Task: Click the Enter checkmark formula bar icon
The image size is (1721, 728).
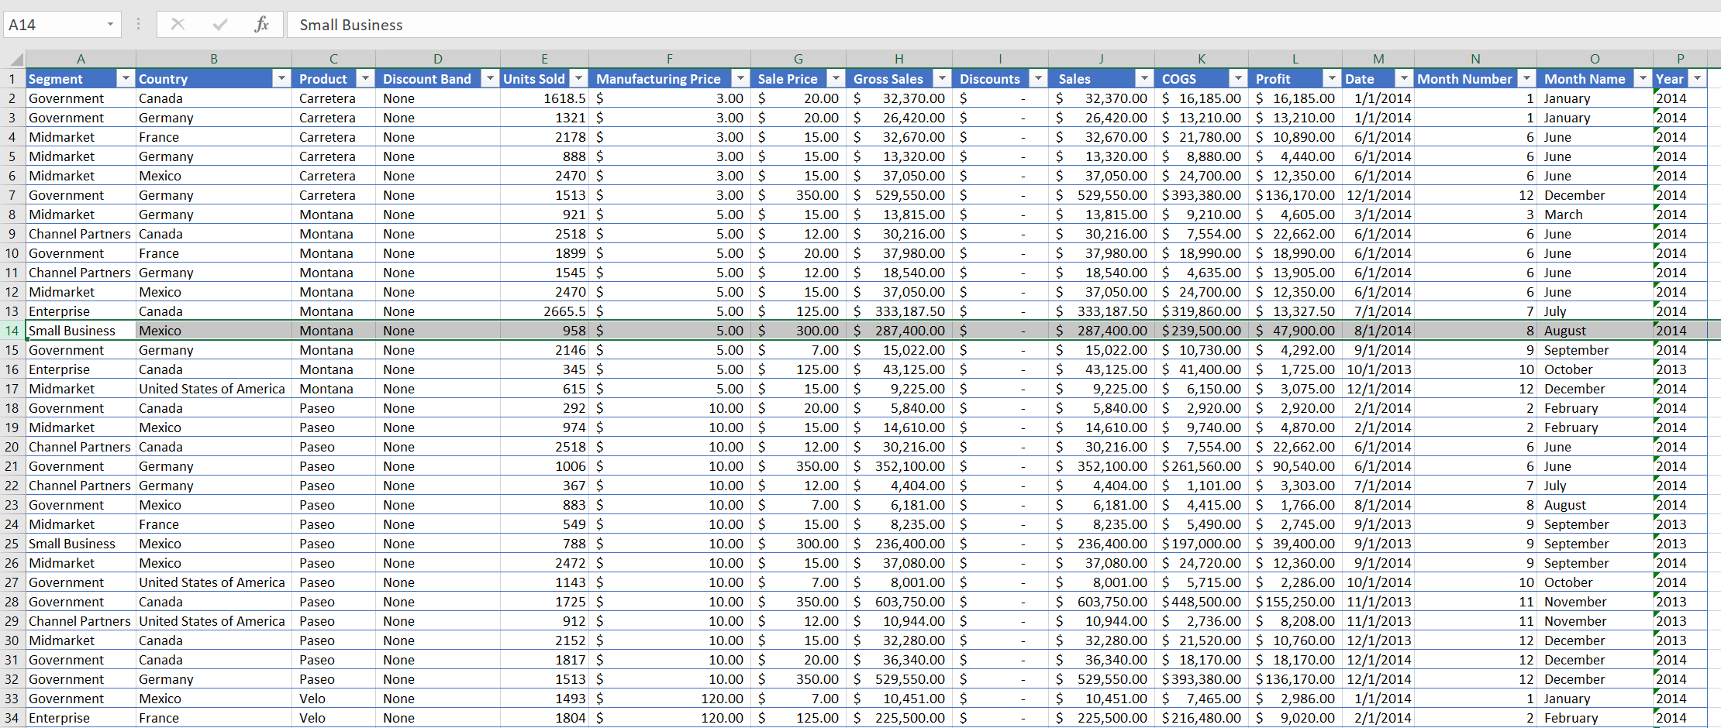Action: [220, 24]
